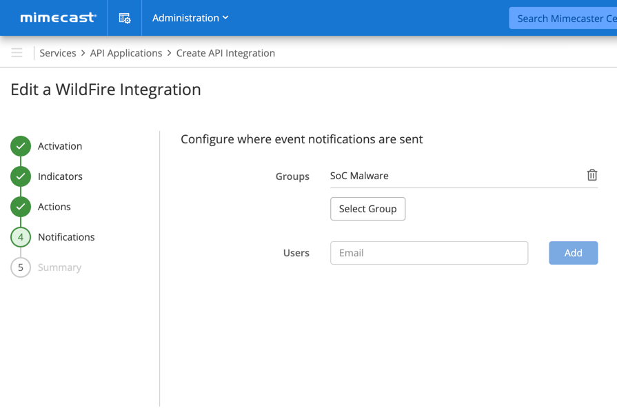Click the Users field label
Viewport: 617px width, 408px height.
coord(296,253)
